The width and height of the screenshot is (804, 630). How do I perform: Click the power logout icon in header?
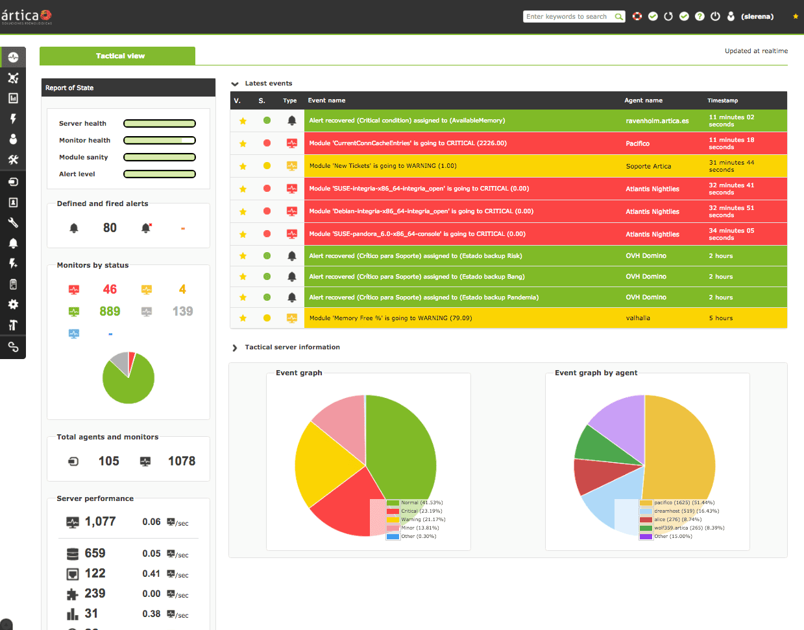click(x=715, y=16)
